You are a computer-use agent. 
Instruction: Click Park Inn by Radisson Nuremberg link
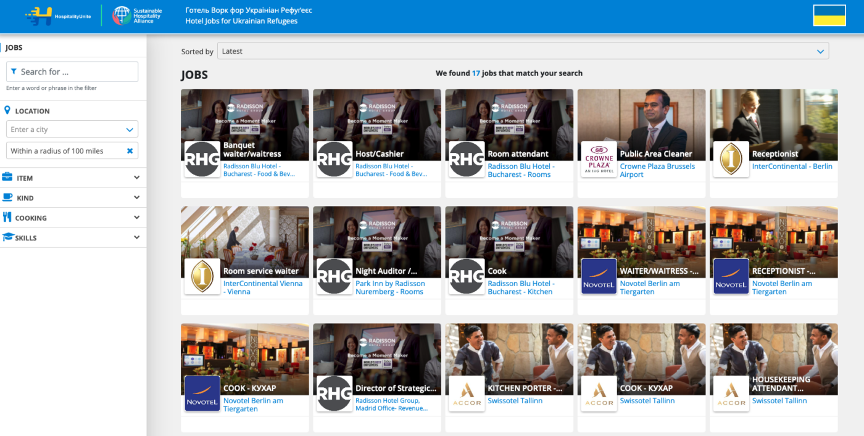click(390, 287)
